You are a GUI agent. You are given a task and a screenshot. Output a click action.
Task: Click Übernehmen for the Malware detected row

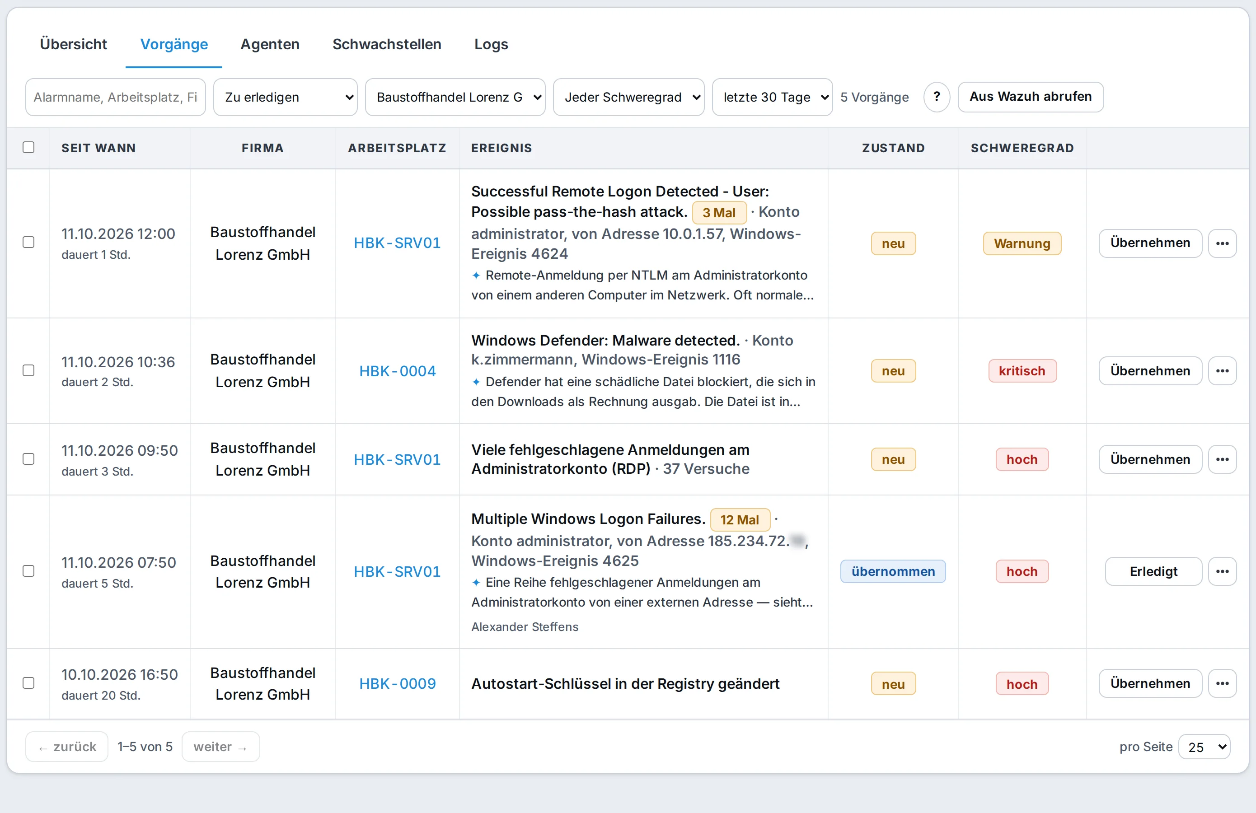1150,371
